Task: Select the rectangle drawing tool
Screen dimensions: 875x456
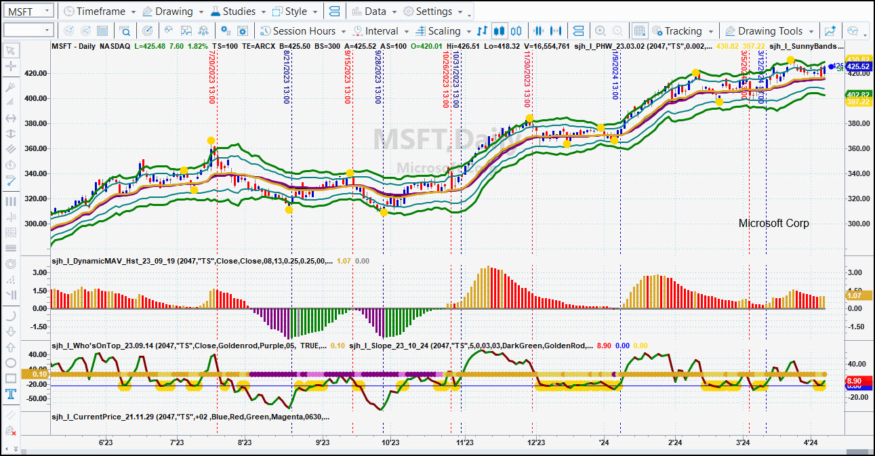Action: pos(11,378)
